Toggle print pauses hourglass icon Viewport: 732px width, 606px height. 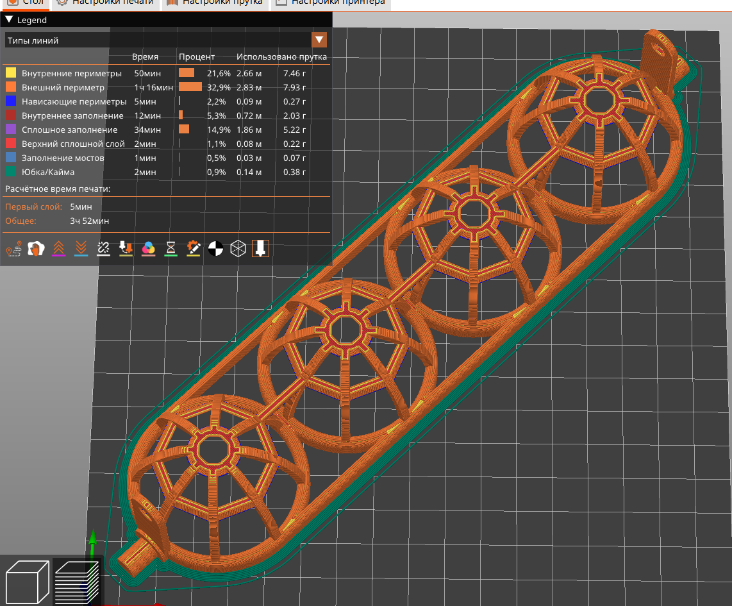[x=171, y=249]
